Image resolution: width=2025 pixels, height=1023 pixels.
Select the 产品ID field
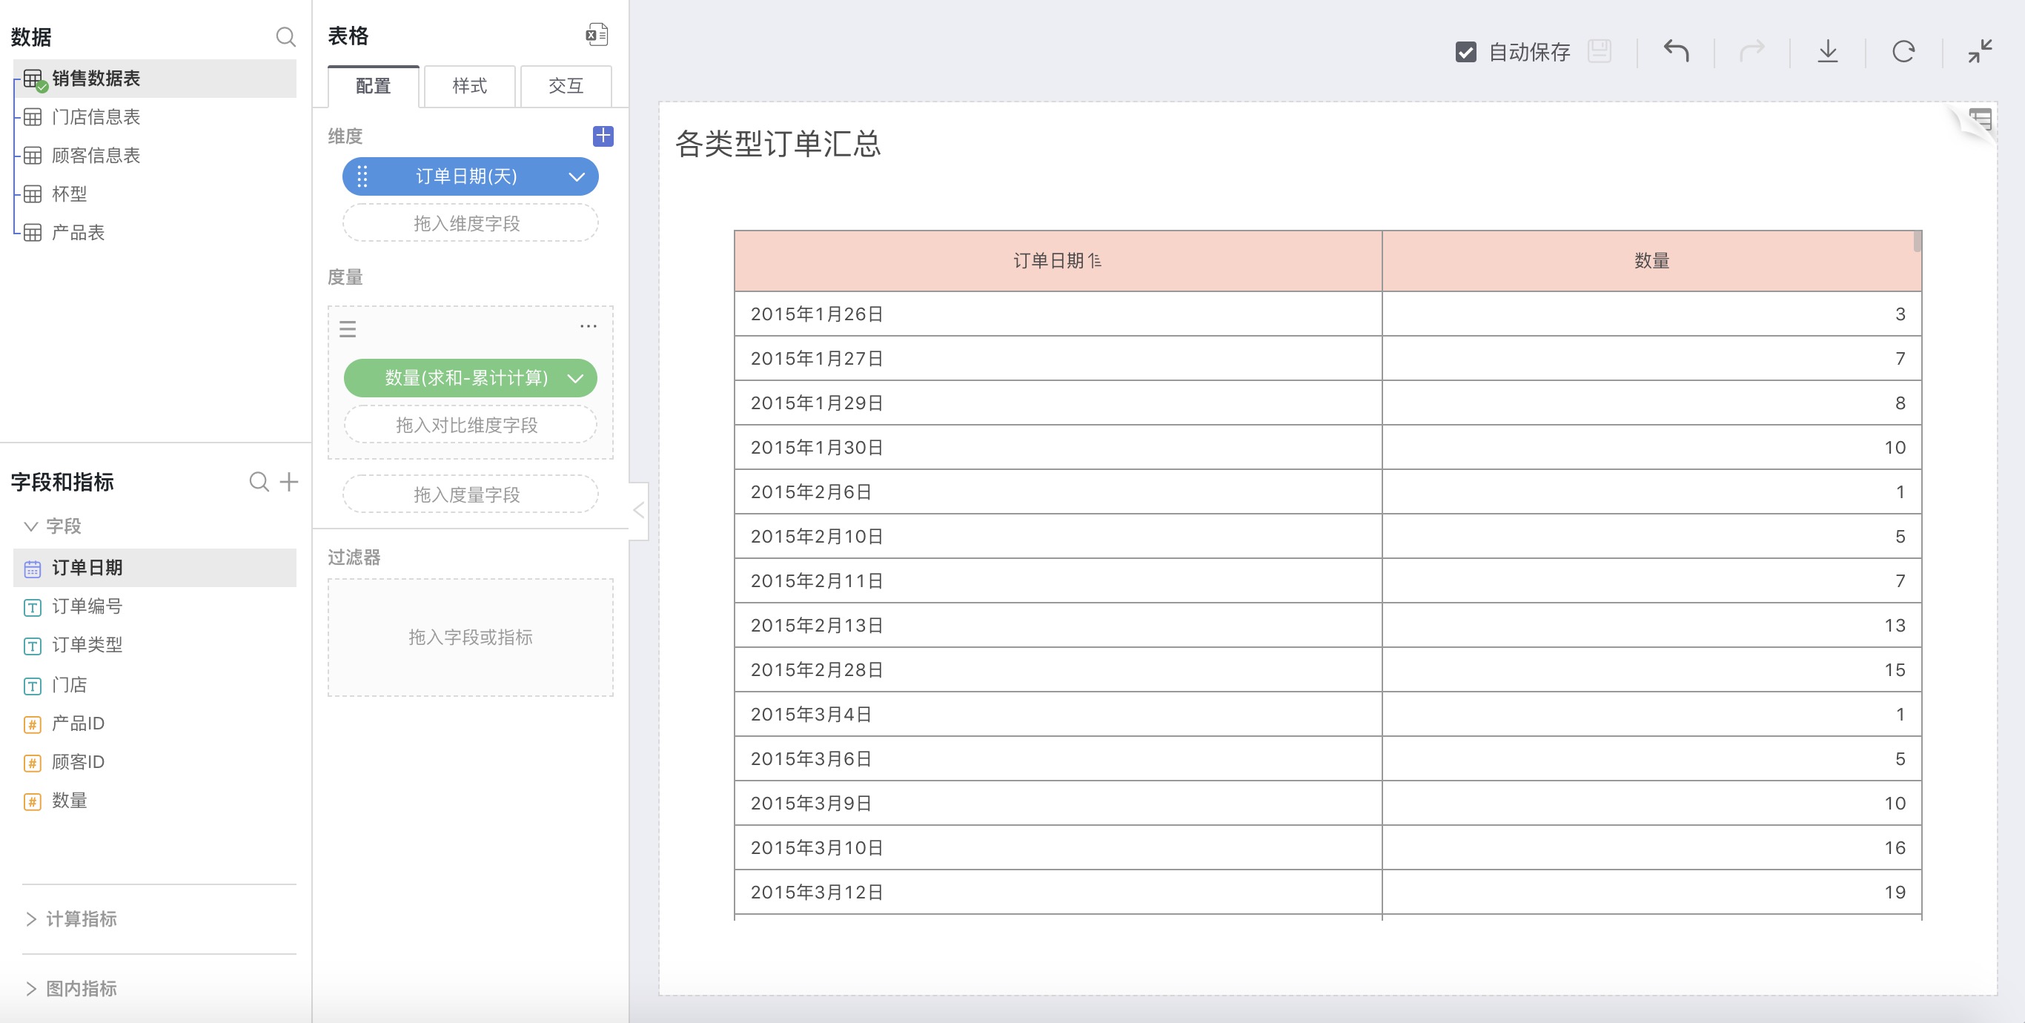pos(155,724)
